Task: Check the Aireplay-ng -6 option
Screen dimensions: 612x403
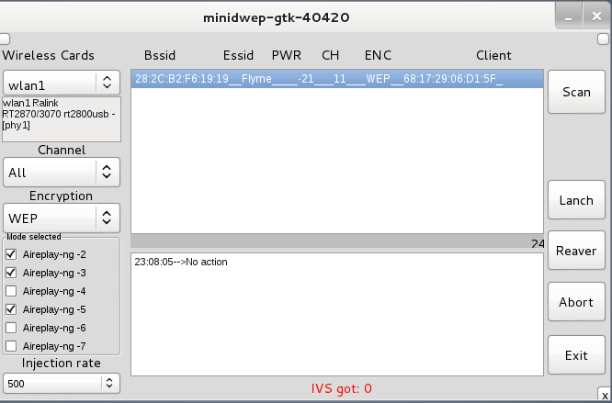Action: click(x=12, y=328)
